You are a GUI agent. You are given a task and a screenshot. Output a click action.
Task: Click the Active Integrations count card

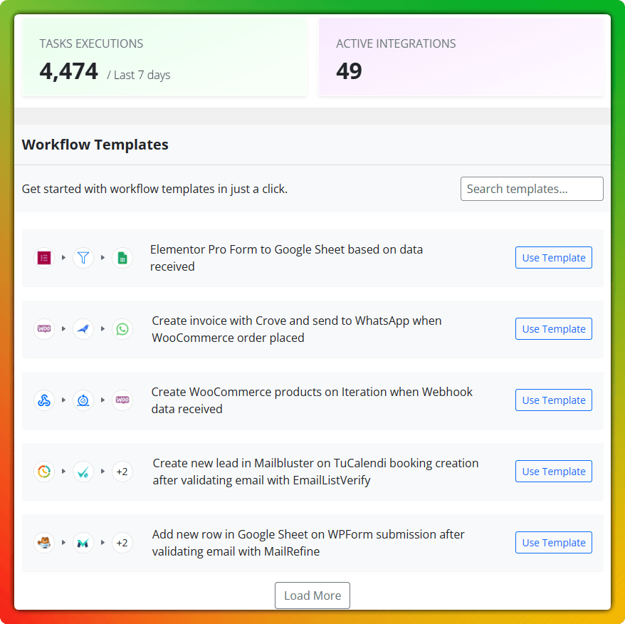pyautogui.click(x=461, y=57)
